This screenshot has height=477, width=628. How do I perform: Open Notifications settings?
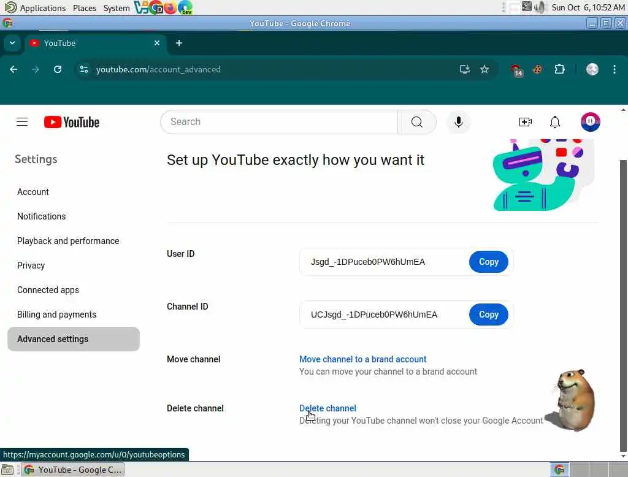tap(41, 216)
